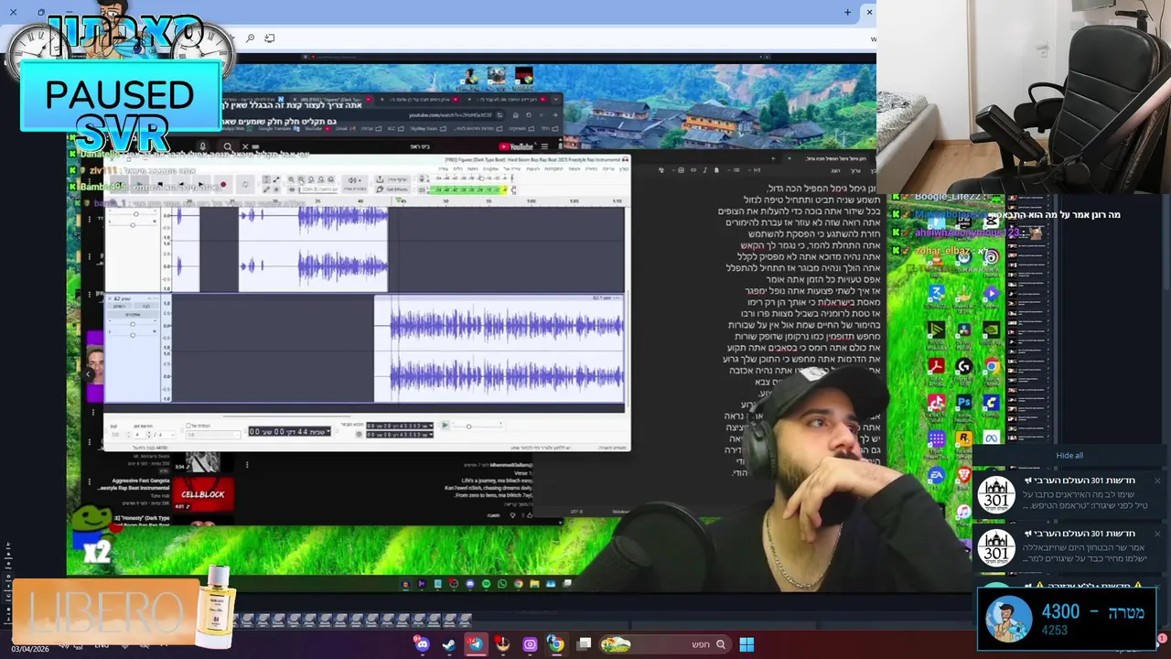The width and height of the screenshot is (1171, 659).
Task: Click Hide all above the notifications
Action: click(x=1069, y=455)
